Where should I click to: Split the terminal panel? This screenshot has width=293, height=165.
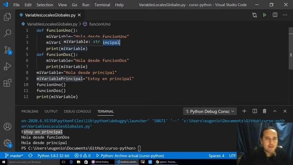[255, 111]
